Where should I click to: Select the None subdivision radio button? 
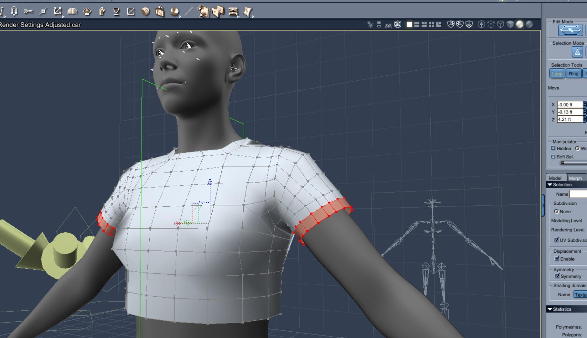[x=556, y=211]
